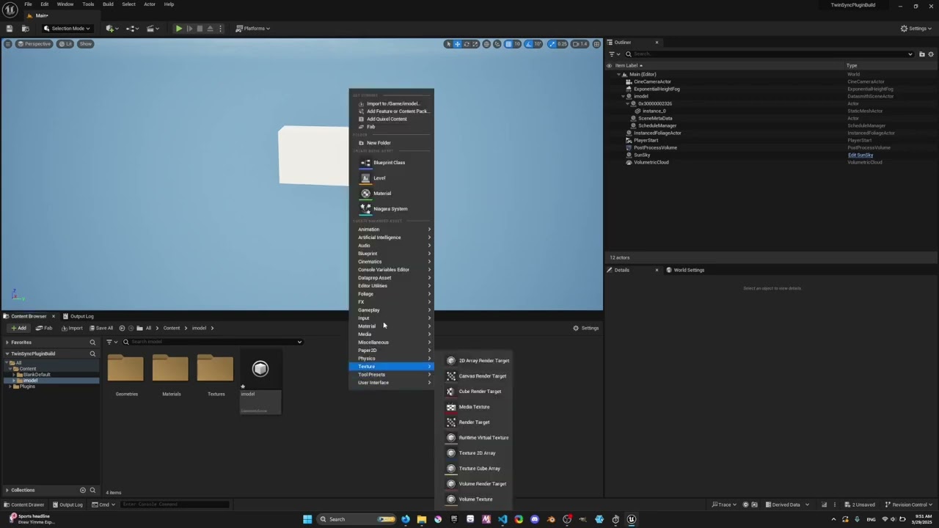Image resolution: width=939 pixels, height=528 pixels.
Task: Click the Import button in Content Browser
Action: (72, 328)
